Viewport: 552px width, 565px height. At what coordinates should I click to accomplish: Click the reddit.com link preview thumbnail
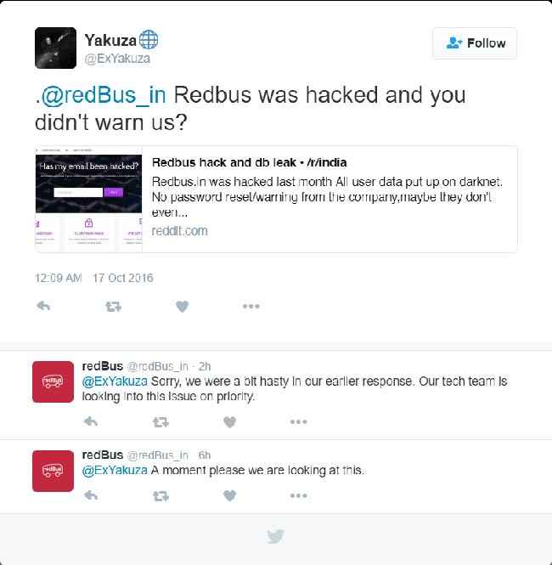click(x=88, y=200)
